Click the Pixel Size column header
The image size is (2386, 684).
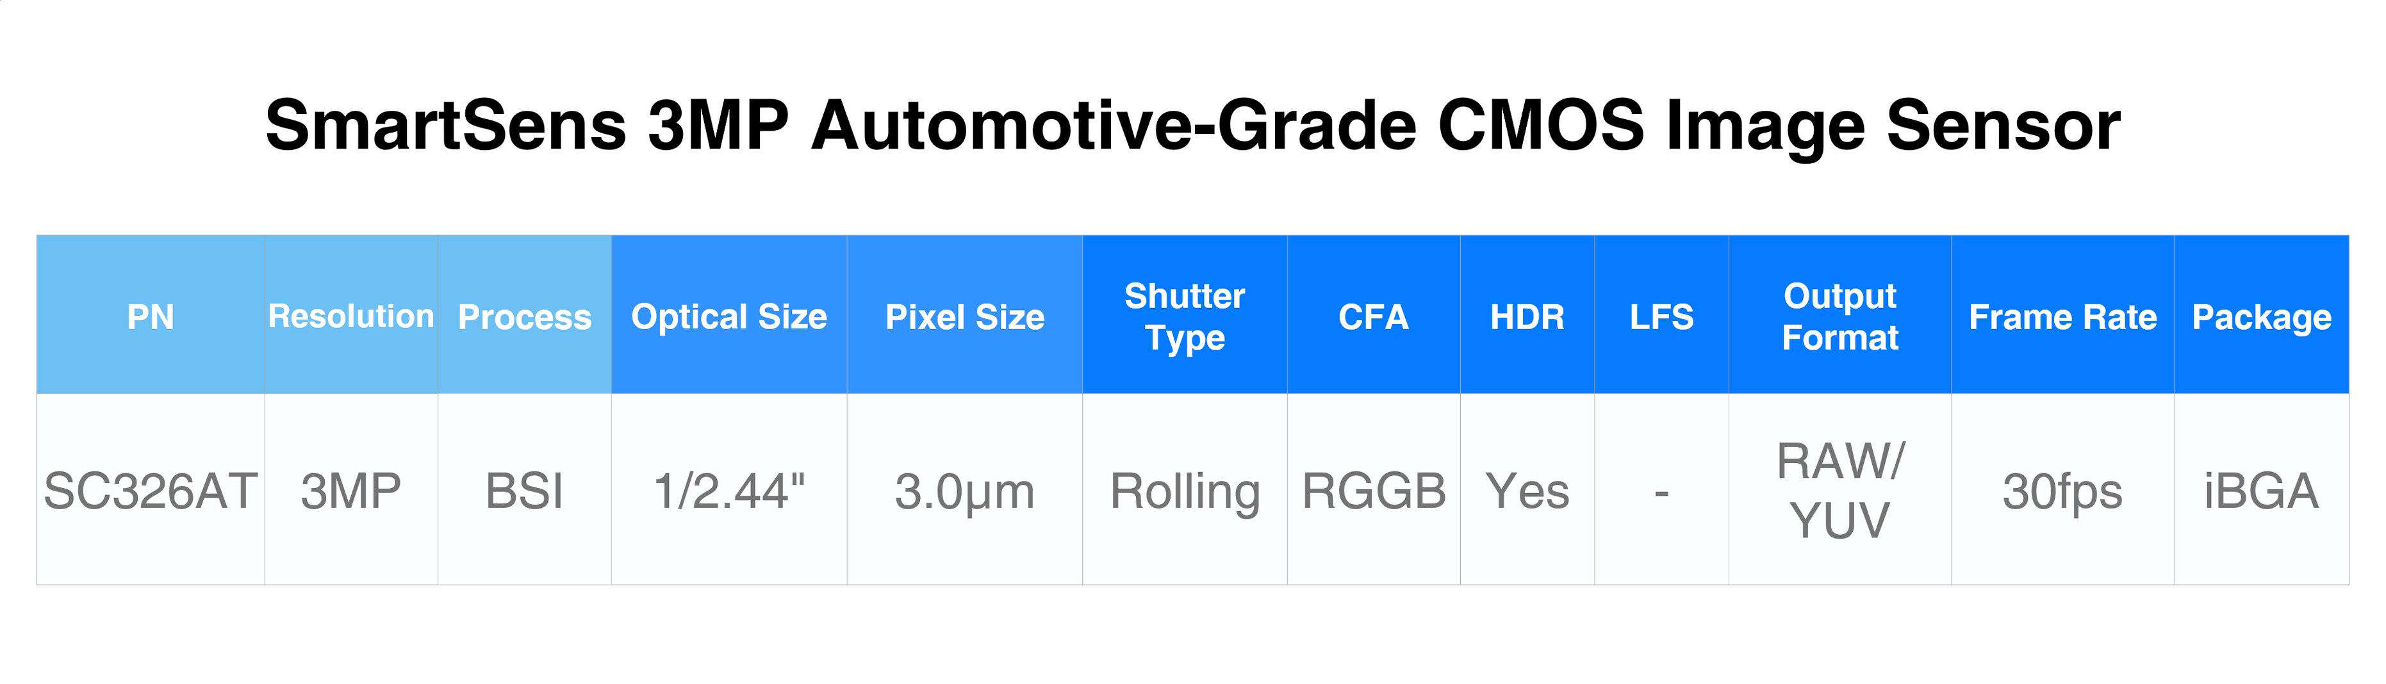(x=964, y=316)
